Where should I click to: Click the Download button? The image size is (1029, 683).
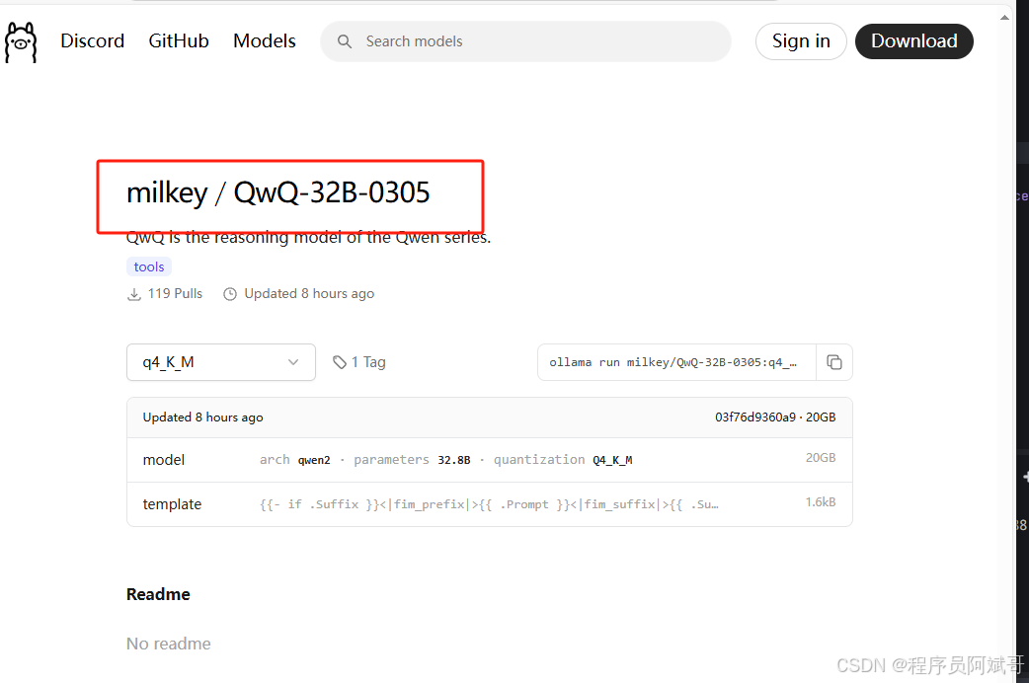[x=914, y=41]
